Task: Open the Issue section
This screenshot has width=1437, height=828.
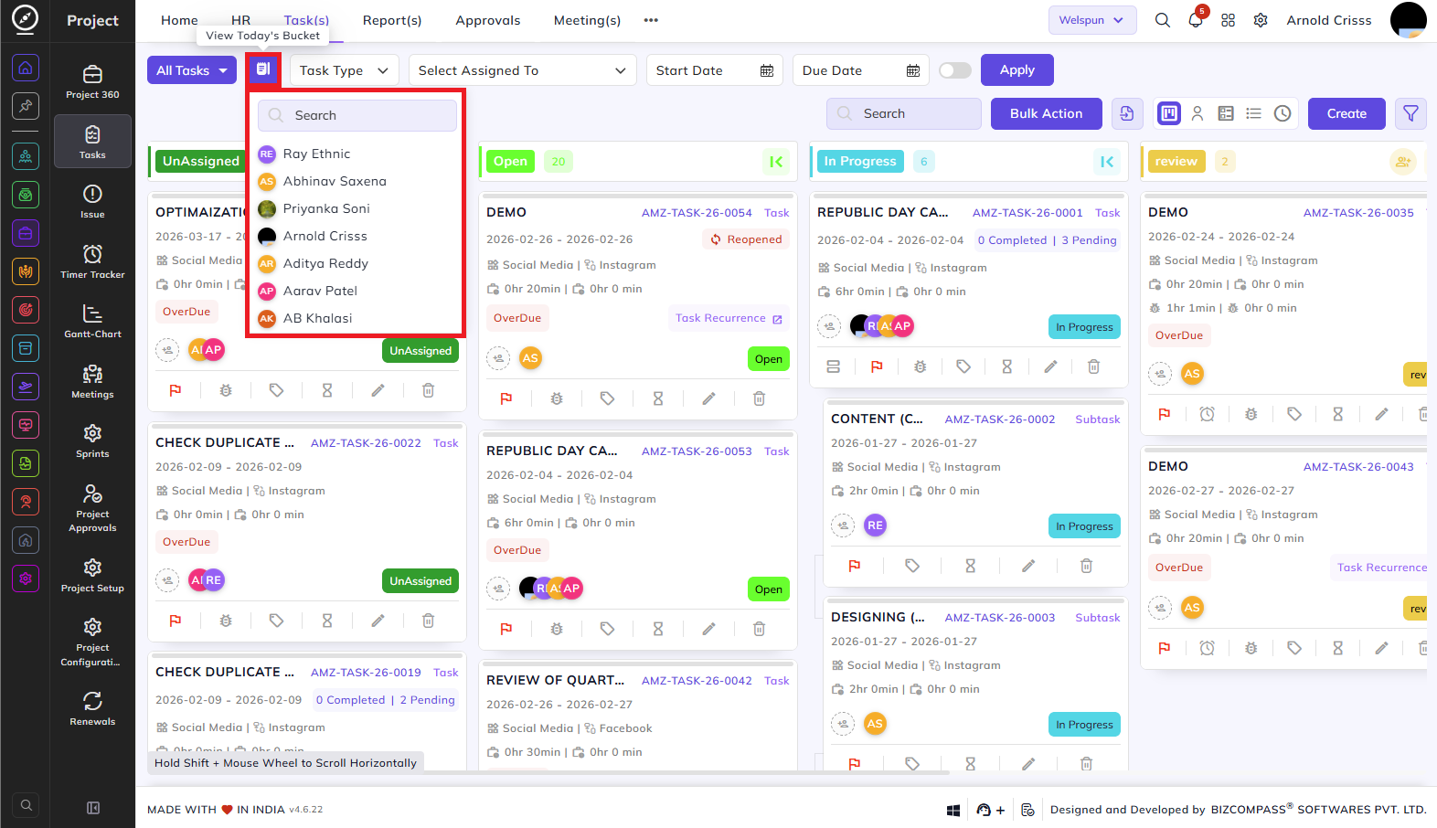Action: (92, 202)
